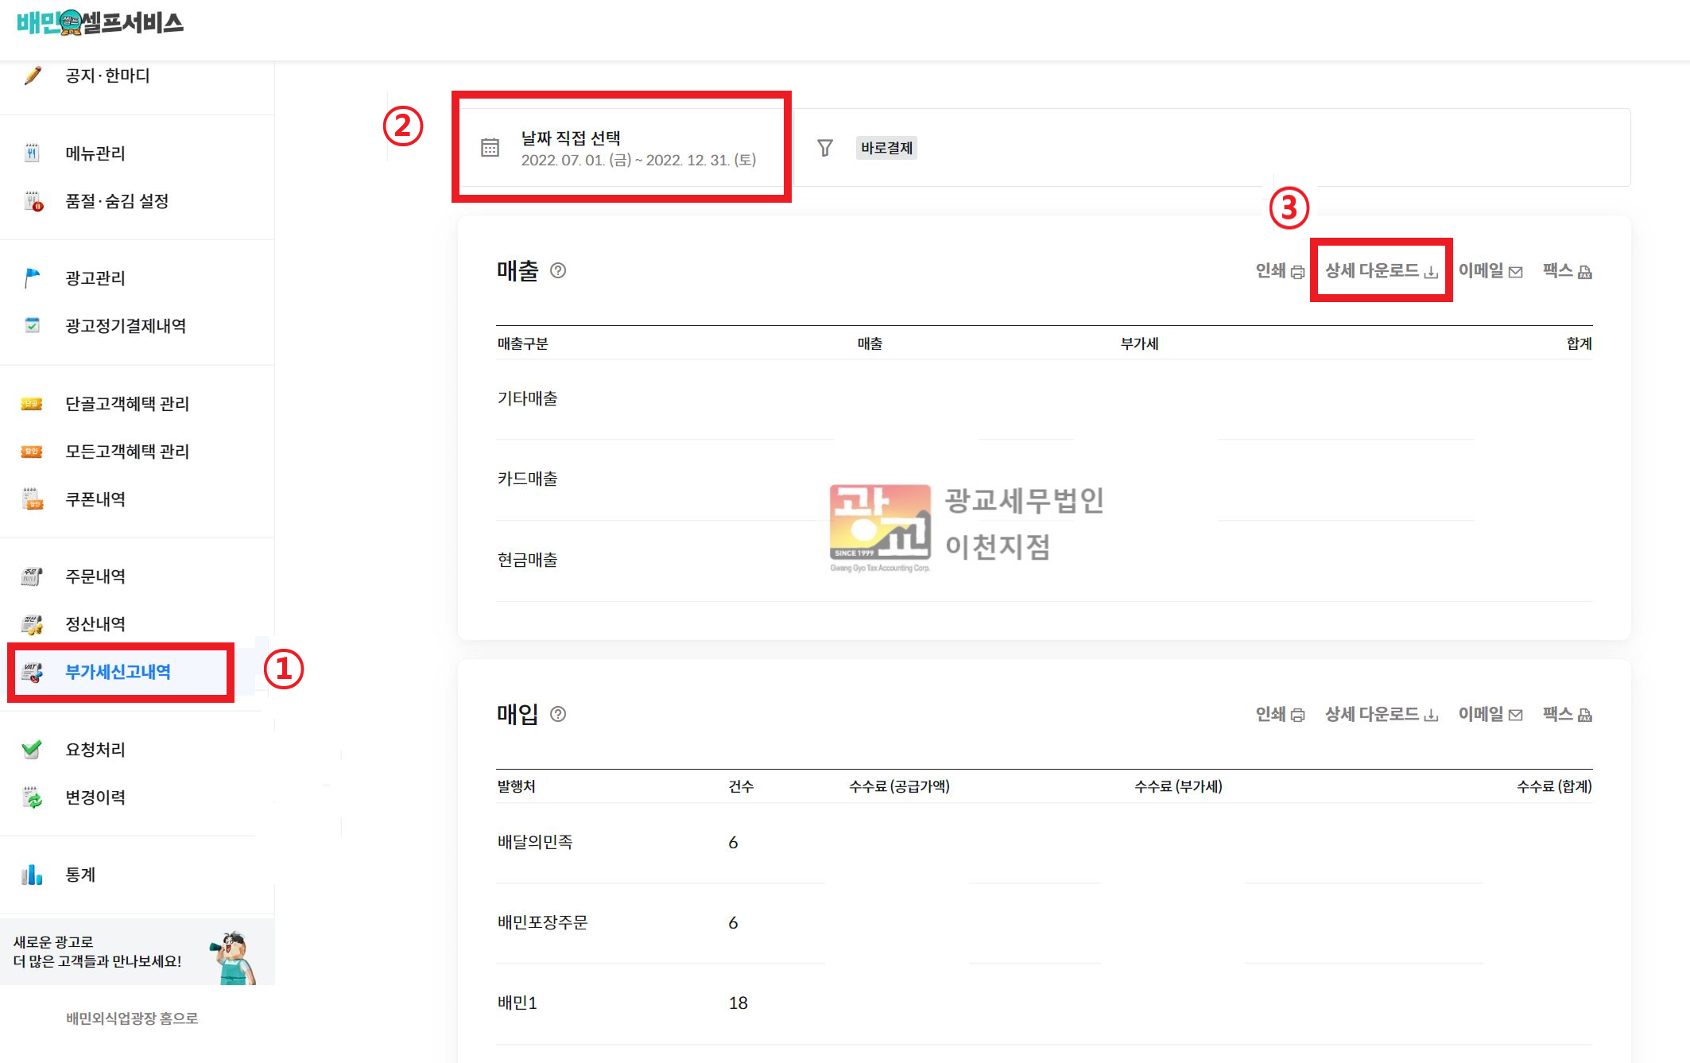Viewport: 1690px width, 1063px height.
Task: Go to 배민외식업광장 홈으로 link
Action: (132, 1018)
